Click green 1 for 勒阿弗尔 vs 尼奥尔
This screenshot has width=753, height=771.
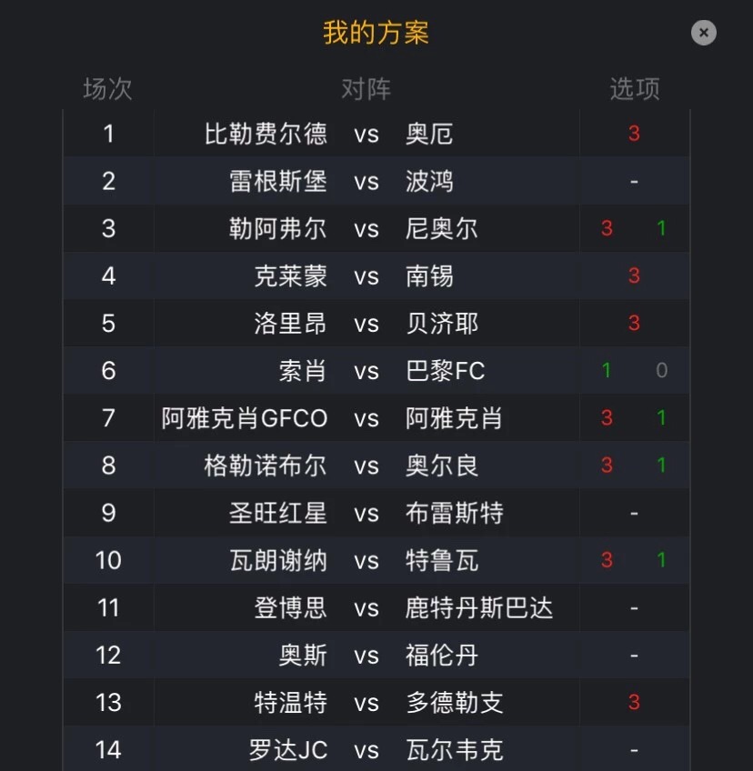661,228
